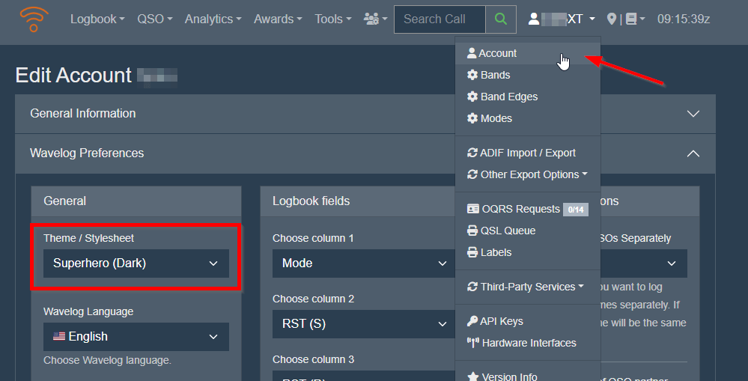Open QSL Queue entry
The height and width of the screenshot is (381, 748).
528,231
